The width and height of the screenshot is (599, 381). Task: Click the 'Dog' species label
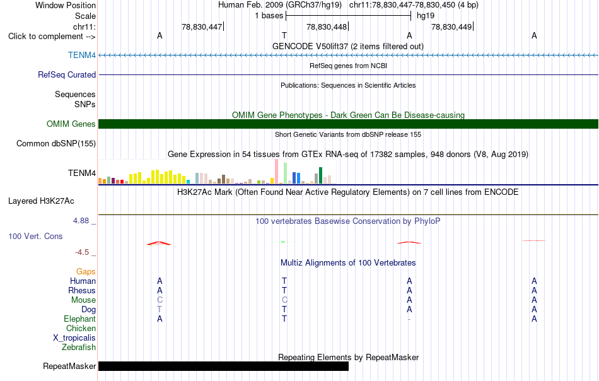[x=88, y=310]
